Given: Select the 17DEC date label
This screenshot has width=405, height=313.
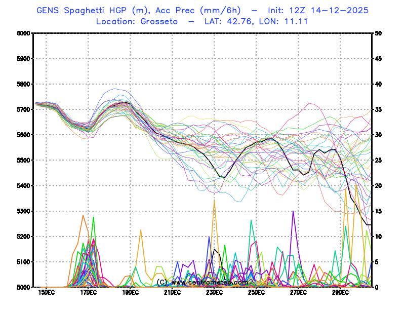Looking at the screenshot, I should pos(88,292).
